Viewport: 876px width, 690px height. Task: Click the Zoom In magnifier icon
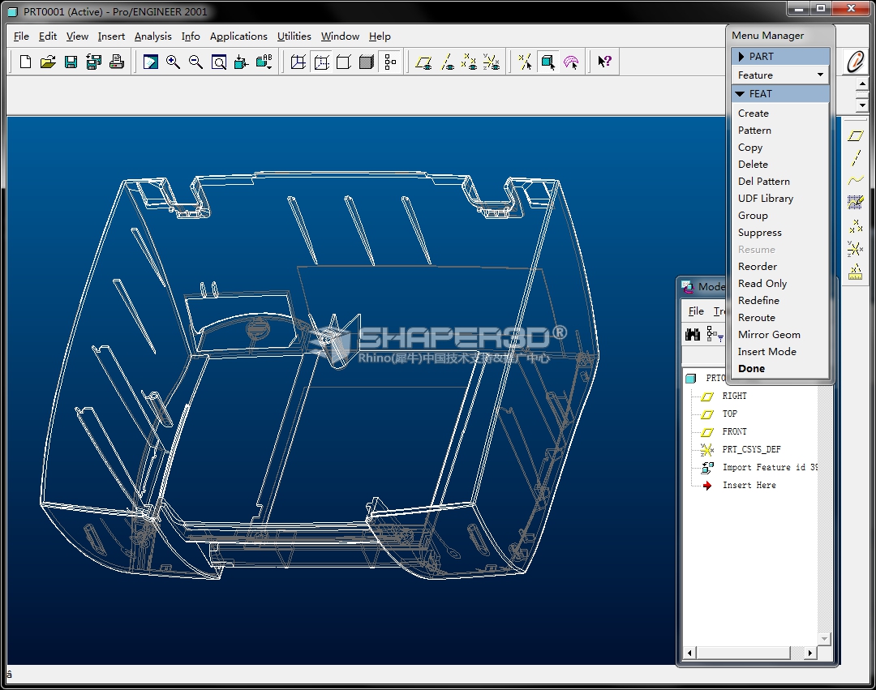pyautogui.click(x=173, y=62)
